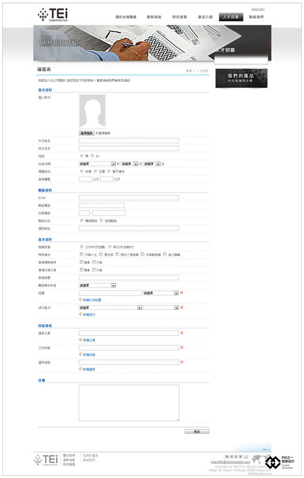Check motorcycle under driving license row
Viewport: 304px width, 478px height.
[81, 262]
